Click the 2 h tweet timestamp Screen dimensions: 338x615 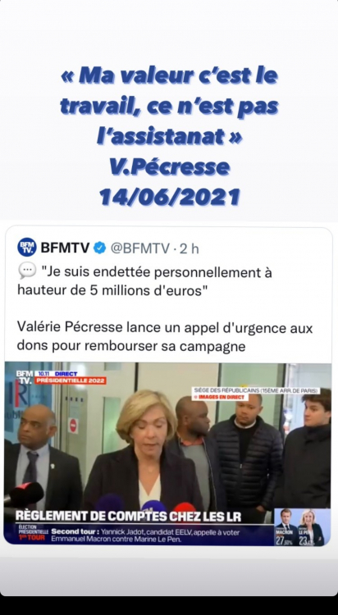(190, 248)
